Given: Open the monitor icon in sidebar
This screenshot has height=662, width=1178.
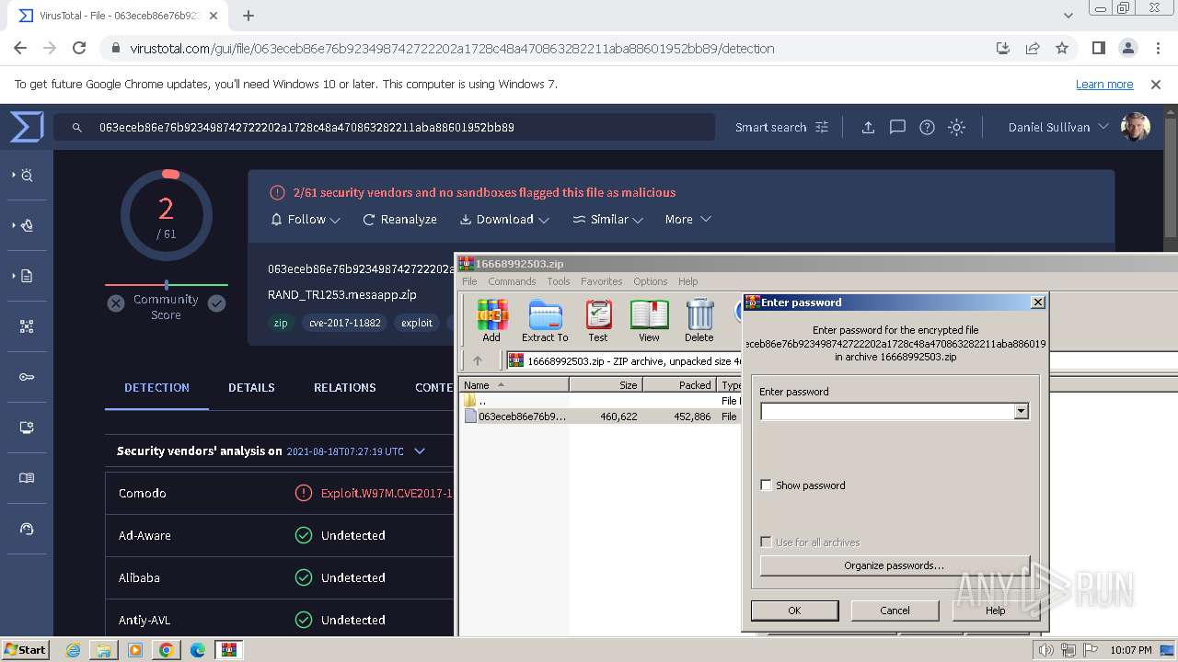Looking at the screenshot, I should (x=27, y=428).
